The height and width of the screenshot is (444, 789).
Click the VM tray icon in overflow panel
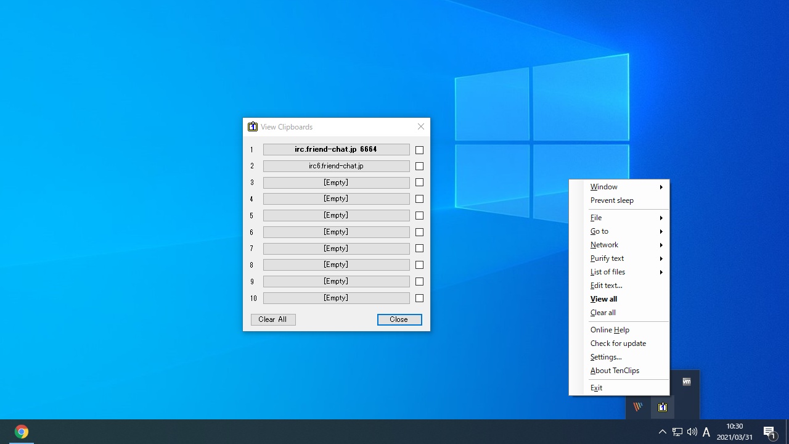coord(687,382)
